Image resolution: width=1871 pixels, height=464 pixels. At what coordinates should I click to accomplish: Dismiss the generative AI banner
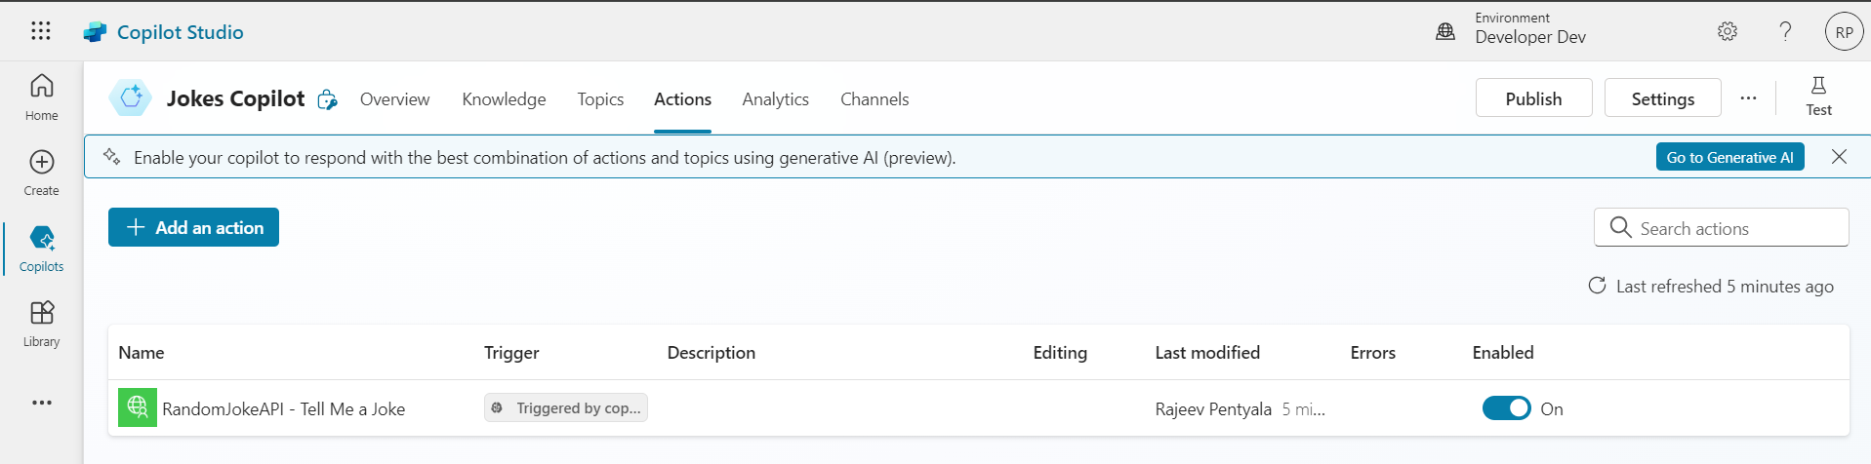tap(1839, 157)
